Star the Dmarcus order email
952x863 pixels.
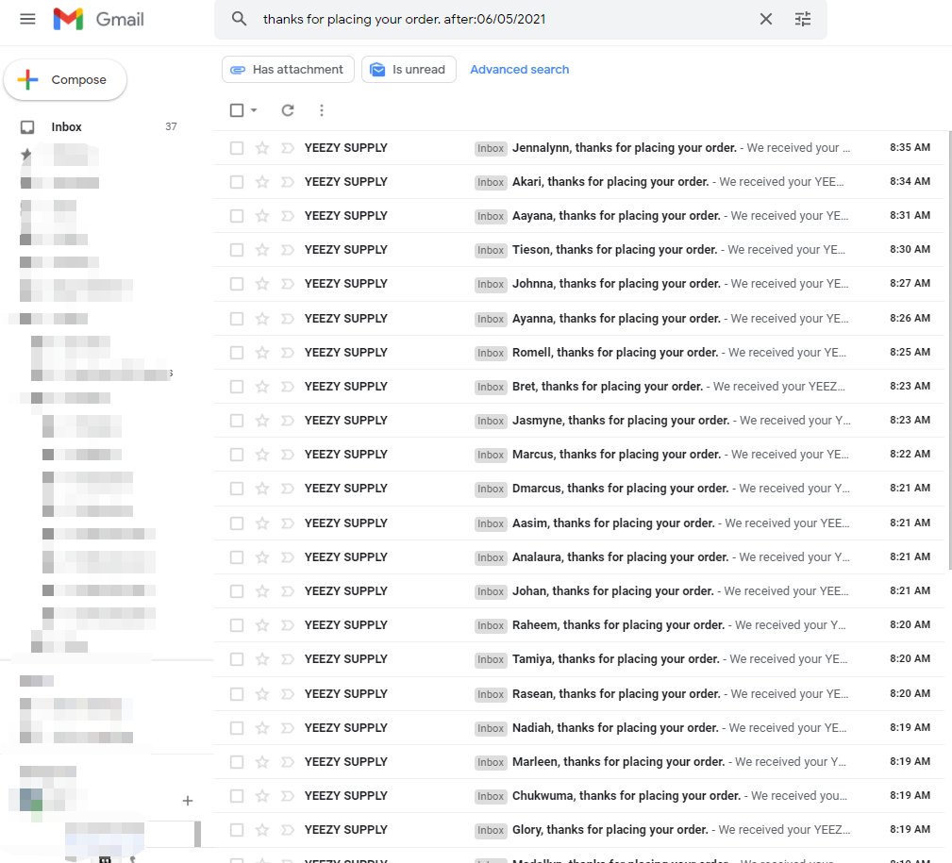point(262,489)
